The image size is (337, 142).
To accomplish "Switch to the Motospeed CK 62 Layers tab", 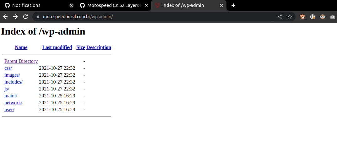I will [x=114, y=5].
